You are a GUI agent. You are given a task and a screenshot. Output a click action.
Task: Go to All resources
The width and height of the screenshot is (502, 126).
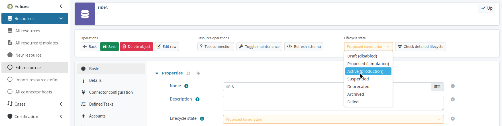coord(35,31)
